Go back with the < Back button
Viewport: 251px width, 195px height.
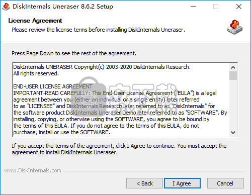tap(144, 183)
